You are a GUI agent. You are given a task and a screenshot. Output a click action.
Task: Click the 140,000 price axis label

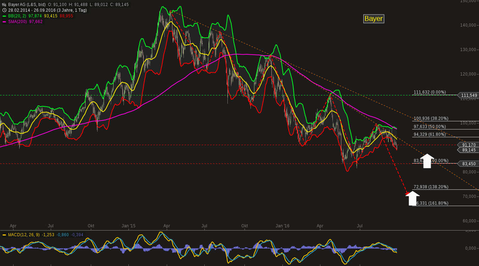(x=468, y=25)
